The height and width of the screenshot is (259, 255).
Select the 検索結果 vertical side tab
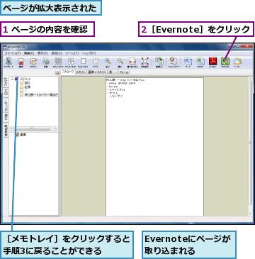[6, 130]
